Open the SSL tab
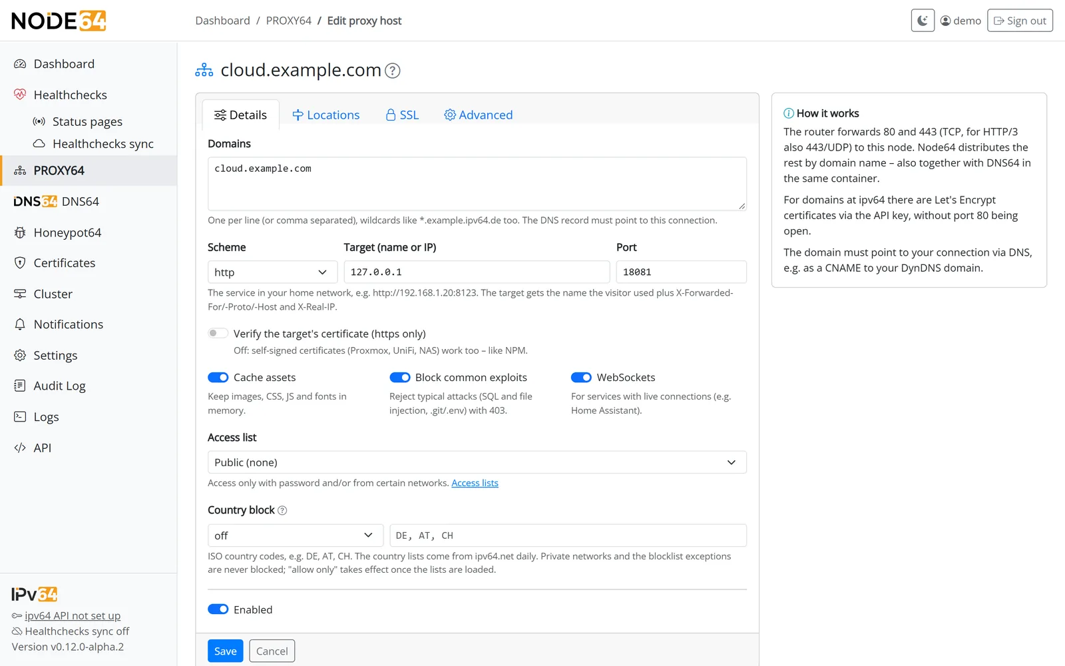Image resolution: width=1065 pixels, height=666 pixels. click(402, 115)
